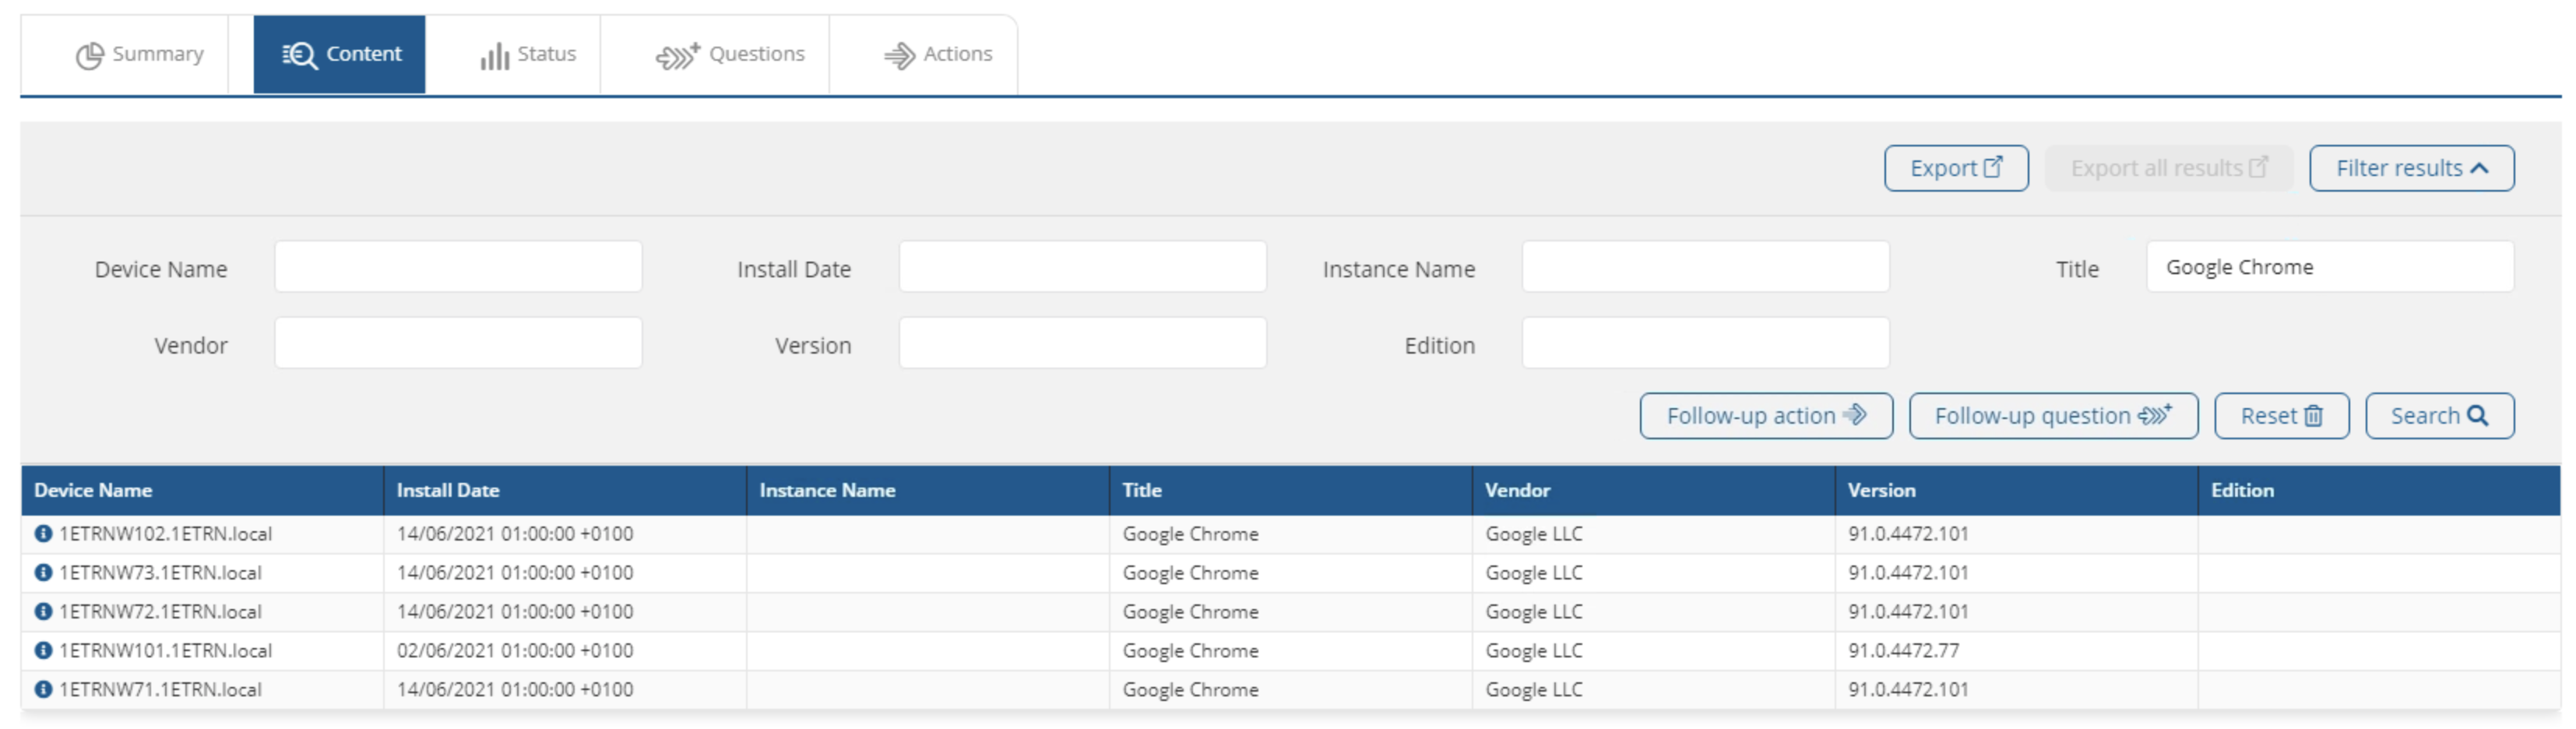The image size is (2576, 729).
Task: Click the pie chart icon on Summary tab
Action: pyautogui.click(x=90, y=56)
